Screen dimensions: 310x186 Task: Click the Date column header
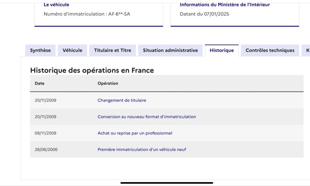coord(40,83)
